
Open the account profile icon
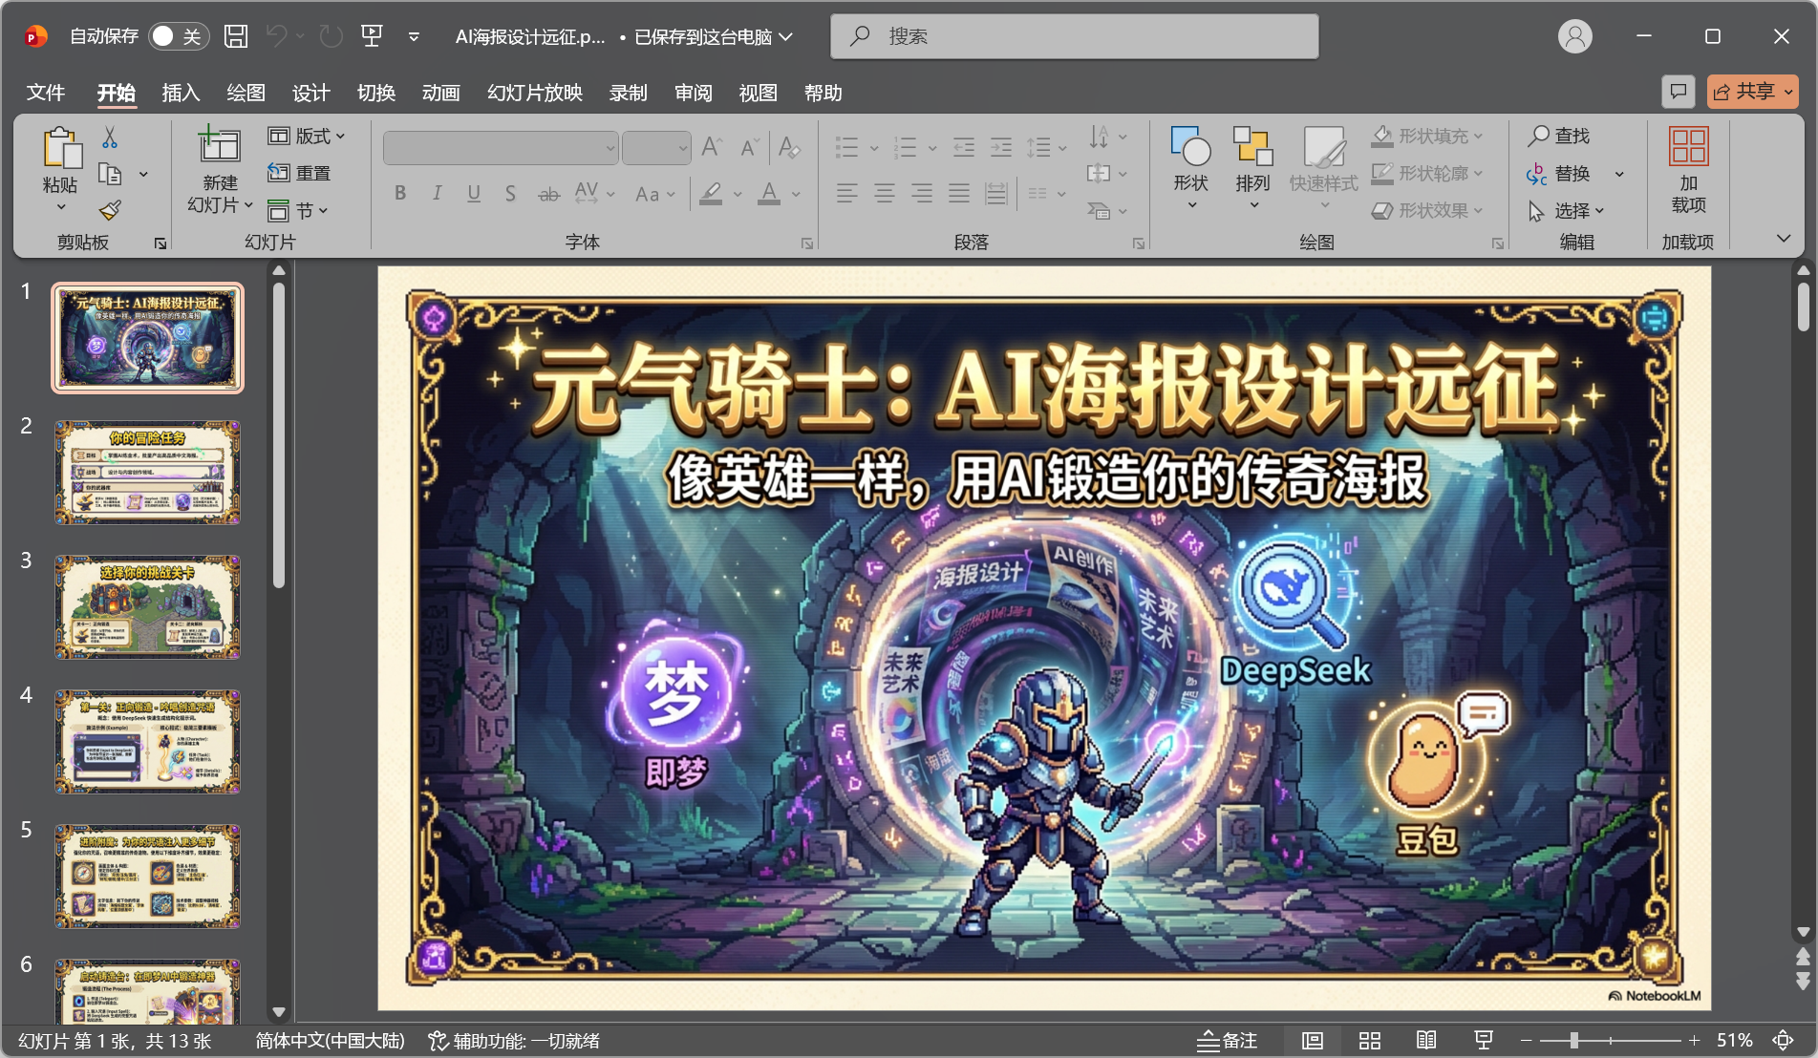(1575, 36)
